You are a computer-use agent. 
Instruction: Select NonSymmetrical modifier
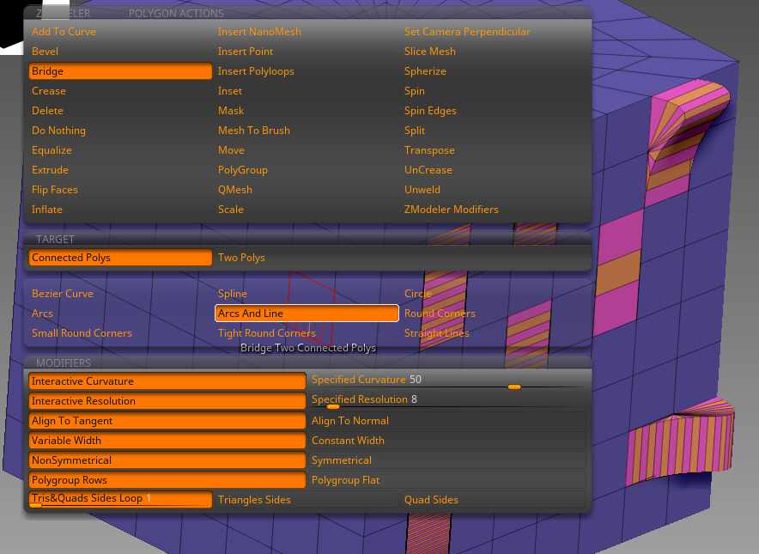click(x=167, y=460)
